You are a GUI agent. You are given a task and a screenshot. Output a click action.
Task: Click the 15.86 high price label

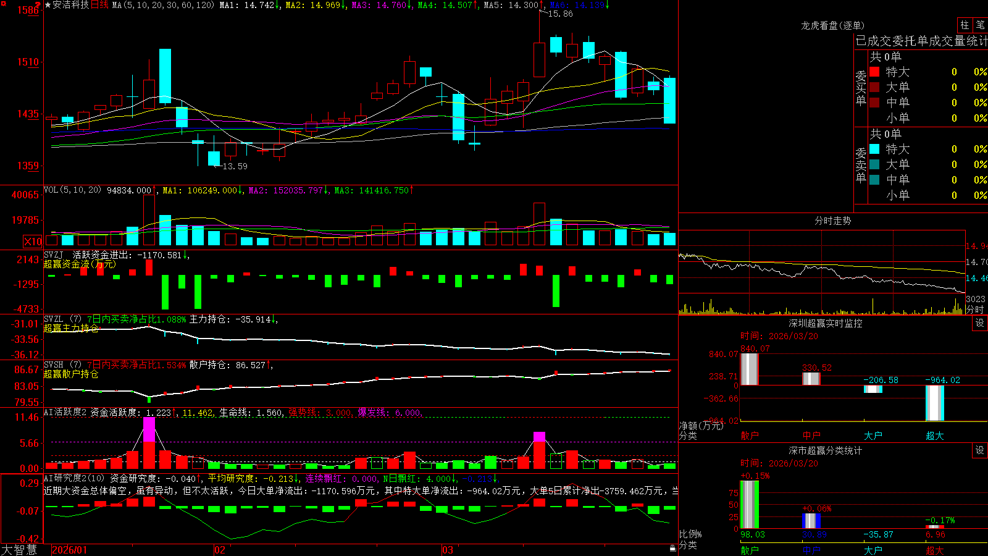(560, 14)
